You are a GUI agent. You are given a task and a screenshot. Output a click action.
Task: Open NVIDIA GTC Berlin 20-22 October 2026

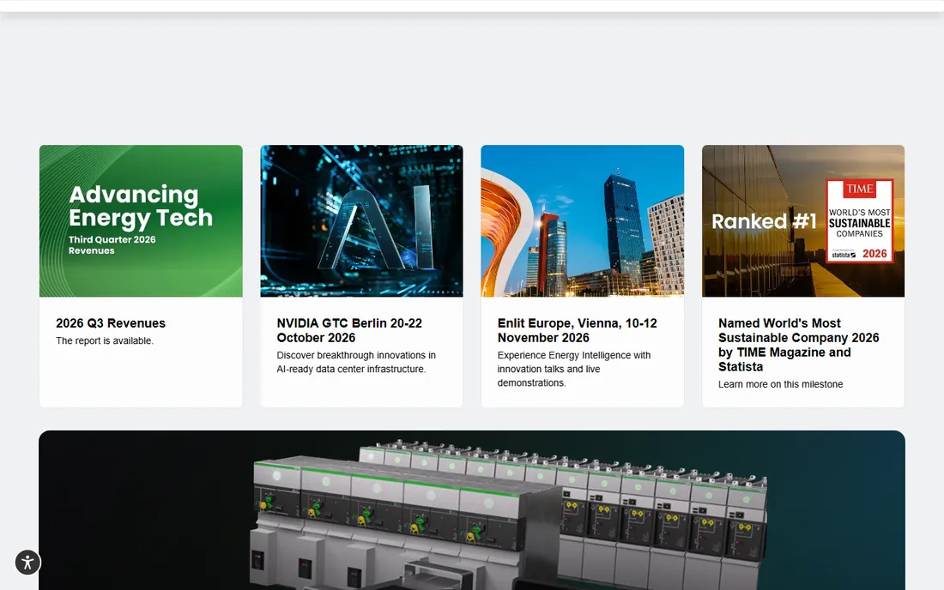click(x=350, y=330)
